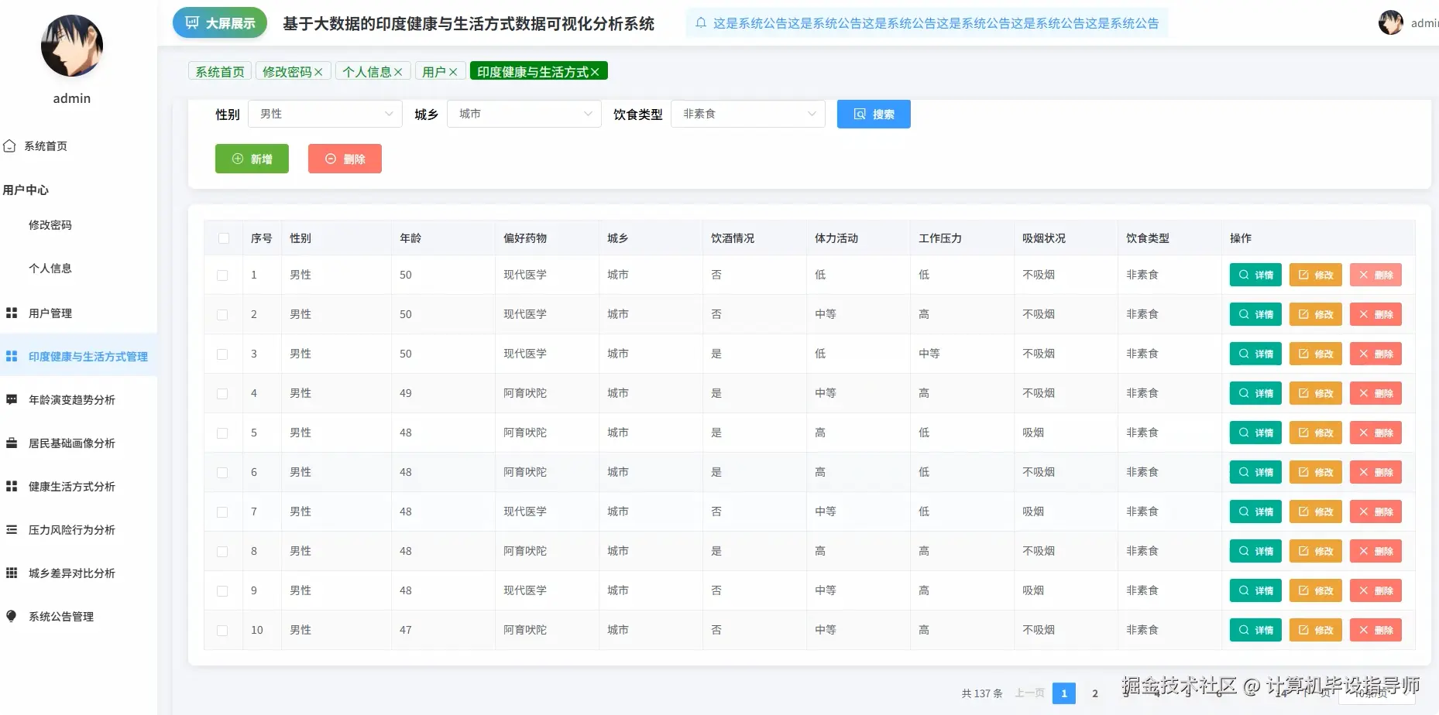Click the green 新增 button
This screenshot has height=715, width=1439.
pyautogui.click(x=252, y=159)
